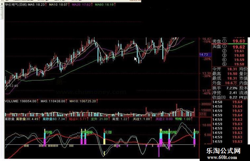Click the sell price 19.63
Viewport: 250px width, 161px height.
pos(239,41)
